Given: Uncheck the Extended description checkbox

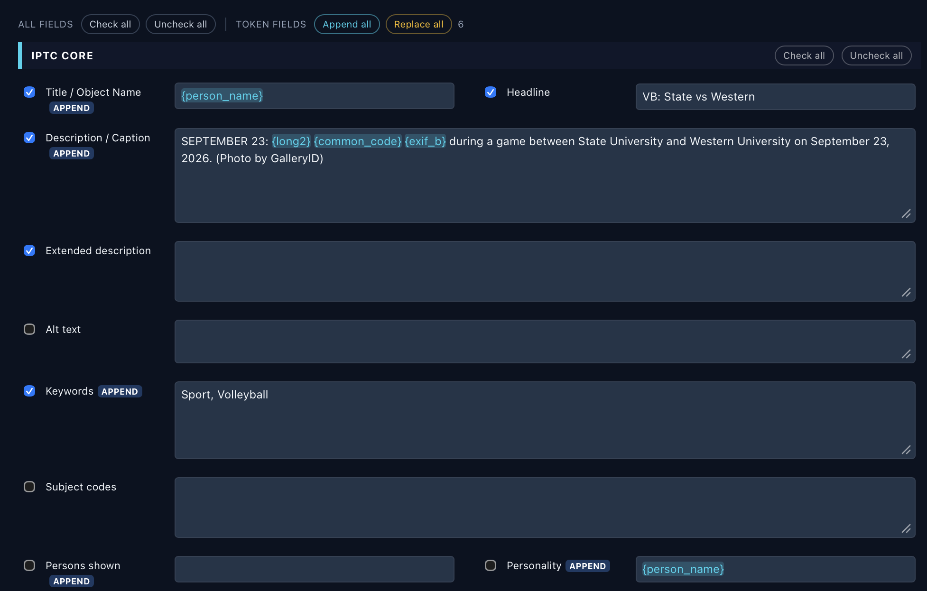Looking at the screenshot, I should (x=29, y=250).
